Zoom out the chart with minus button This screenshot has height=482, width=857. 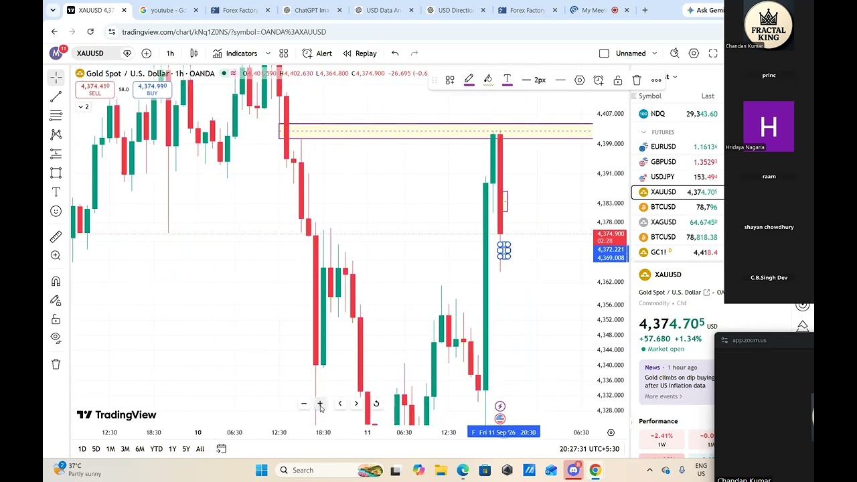pos(304,404)
